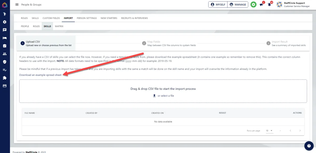Screen dimensions: 316x153
Task: Open the SKILLS top tab
Action: pyautogui.click(x=35, y=18)
